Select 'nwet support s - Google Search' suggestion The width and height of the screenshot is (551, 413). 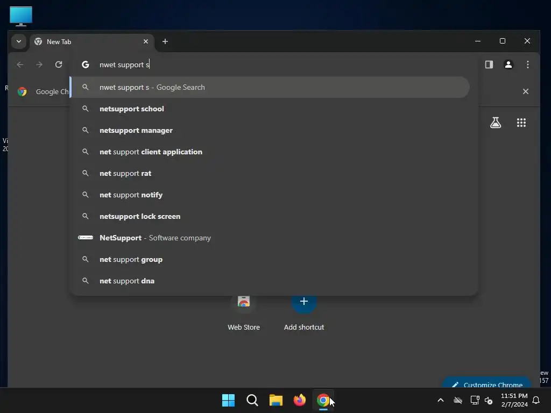click(x=270, y=88)
